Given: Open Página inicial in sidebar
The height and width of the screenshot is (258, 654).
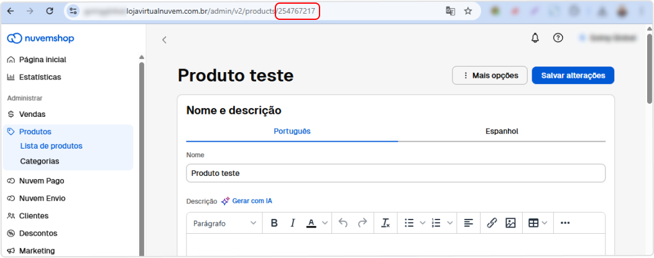Looking at the screenshot, I should 37,60.
